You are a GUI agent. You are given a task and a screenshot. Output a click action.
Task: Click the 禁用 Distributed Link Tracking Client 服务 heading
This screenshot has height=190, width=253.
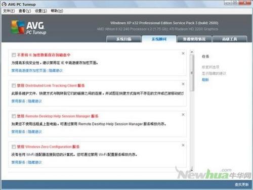(x=51, y=85)
